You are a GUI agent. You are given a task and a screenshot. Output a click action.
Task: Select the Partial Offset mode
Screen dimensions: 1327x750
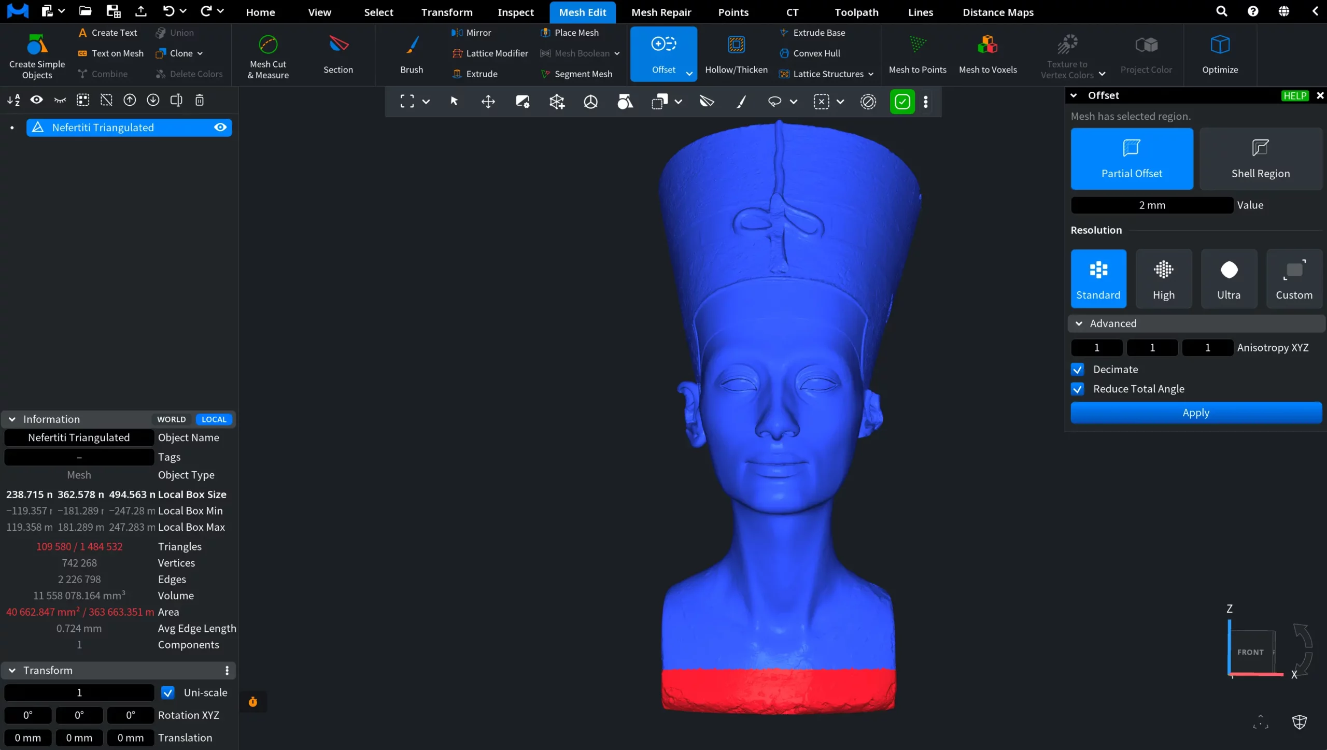(1132, 159)
